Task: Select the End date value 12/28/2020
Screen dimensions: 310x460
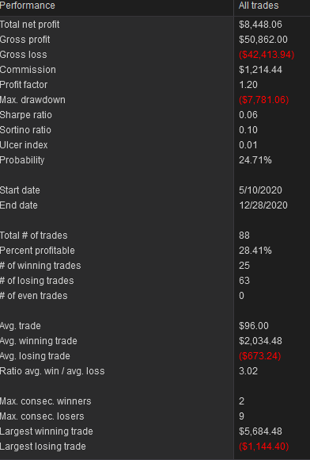Action: click(x=263, y=205)
